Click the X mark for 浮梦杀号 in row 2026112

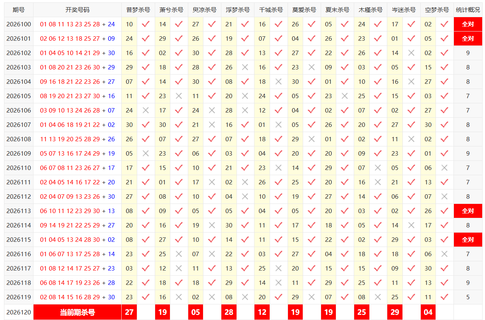click(245, 197)
